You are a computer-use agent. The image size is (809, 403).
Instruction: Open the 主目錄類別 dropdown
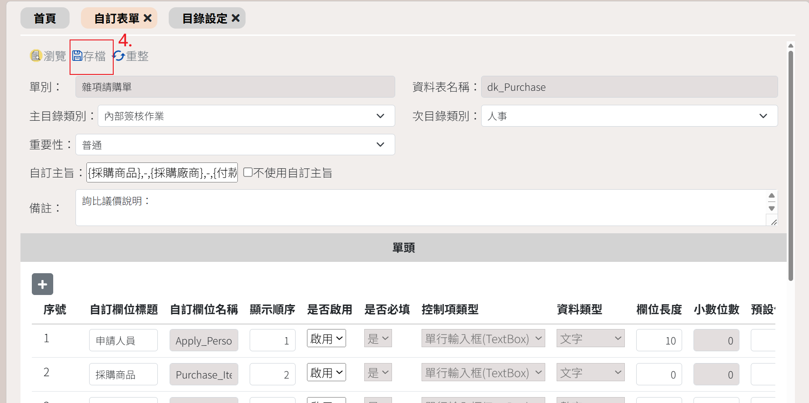coord(246,116)
